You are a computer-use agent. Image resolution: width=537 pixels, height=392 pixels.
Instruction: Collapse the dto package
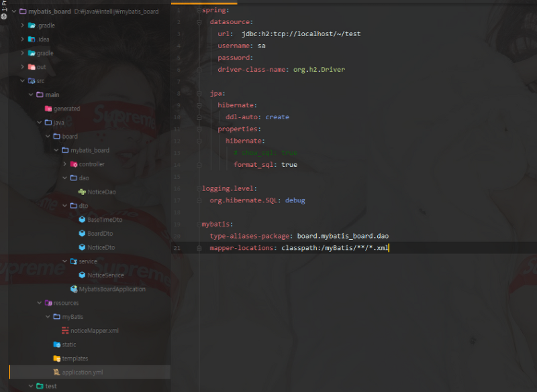point(64,206)
